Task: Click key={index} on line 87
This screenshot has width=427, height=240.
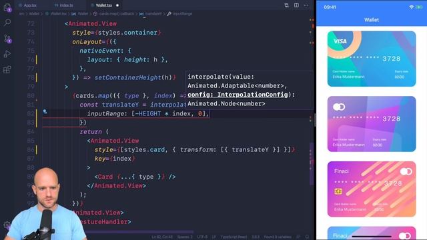Action: 115,159
